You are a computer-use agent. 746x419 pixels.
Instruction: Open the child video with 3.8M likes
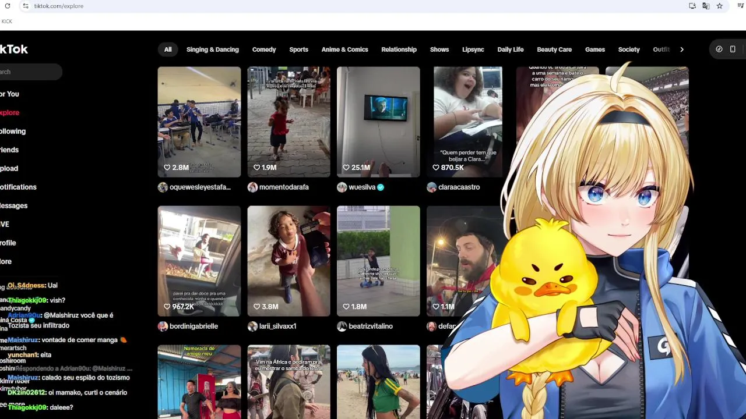coord(288,261)
